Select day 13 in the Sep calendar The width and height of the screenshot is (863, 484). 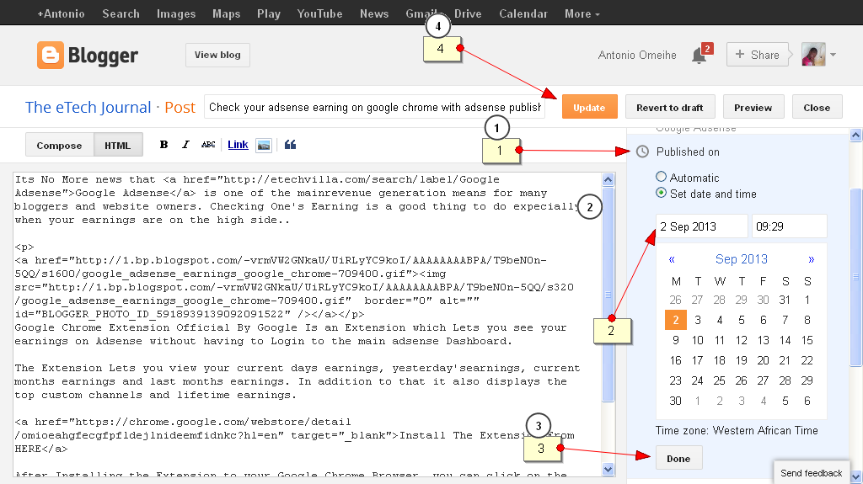pos(763,340)
